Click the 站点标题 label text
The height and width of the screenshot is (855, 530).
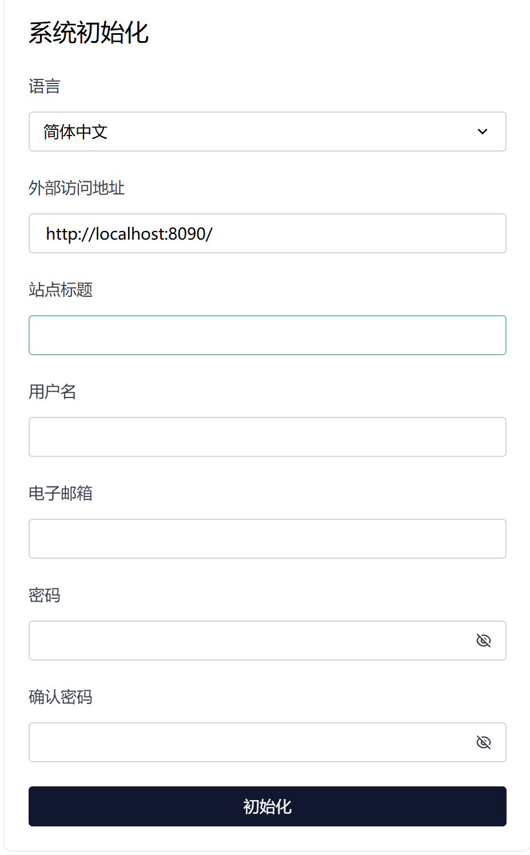coord(61,290)
